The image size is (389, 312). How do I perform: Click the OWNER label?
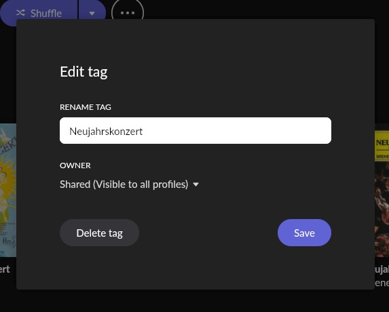click(x=75, y=165)
